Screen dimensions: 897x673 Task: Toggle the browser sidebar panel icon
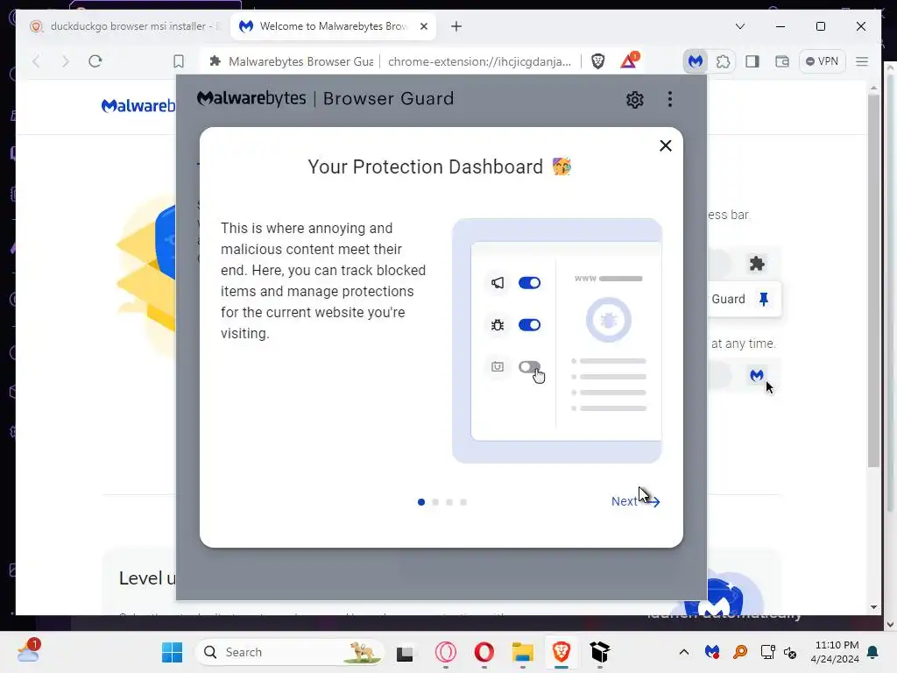pyautogui.click(x=752, y=61)
